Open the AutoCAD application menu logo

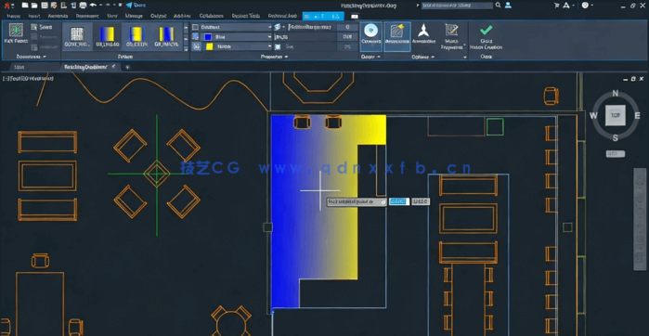[x=7, y=6]
